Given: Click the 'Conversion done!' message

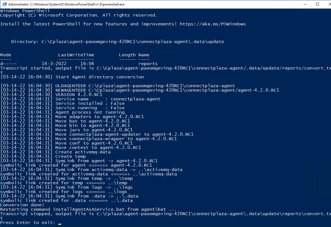Looking at the screenshot, I should coord(22,205).
